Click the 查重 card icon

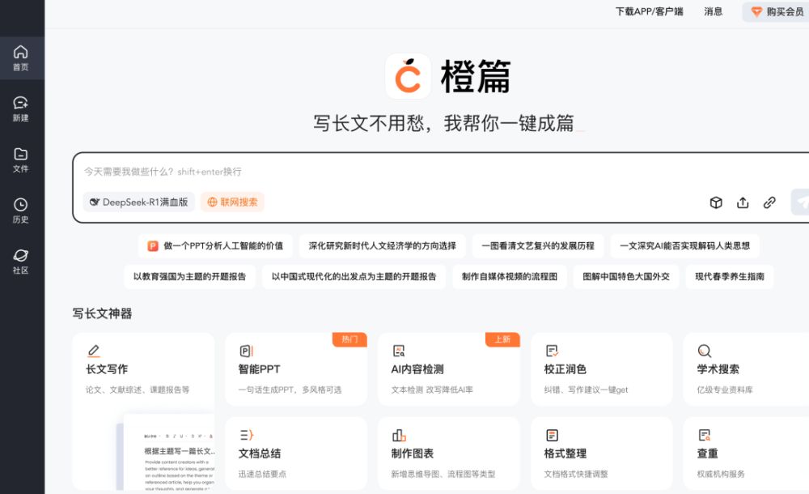(705, 435)
